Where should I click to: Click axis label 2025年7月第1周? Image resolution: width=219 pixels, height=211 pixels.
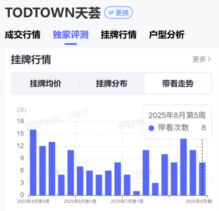click(x=127, y=201)
